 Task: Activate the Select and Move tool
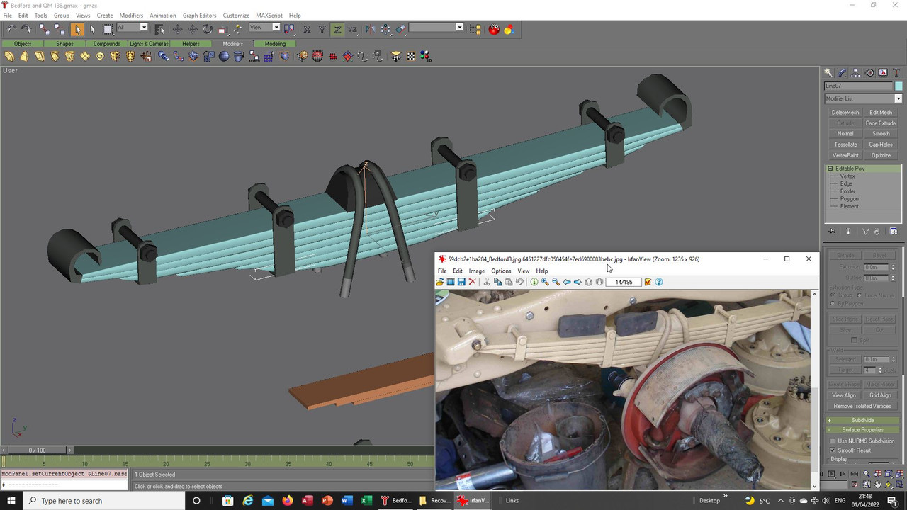177,29
